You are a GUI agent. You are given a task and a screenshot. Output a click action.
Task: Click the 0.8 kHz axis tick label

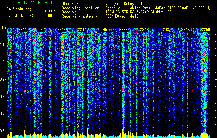[3, 97]
